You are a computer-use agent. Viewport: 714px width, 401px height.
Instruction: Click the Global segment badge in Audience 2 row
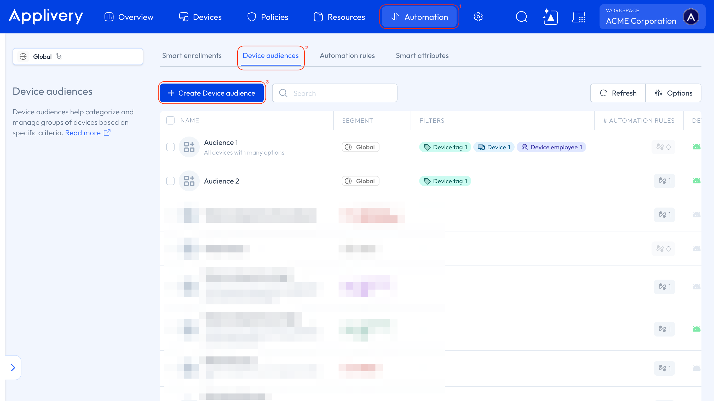point(360,181)
